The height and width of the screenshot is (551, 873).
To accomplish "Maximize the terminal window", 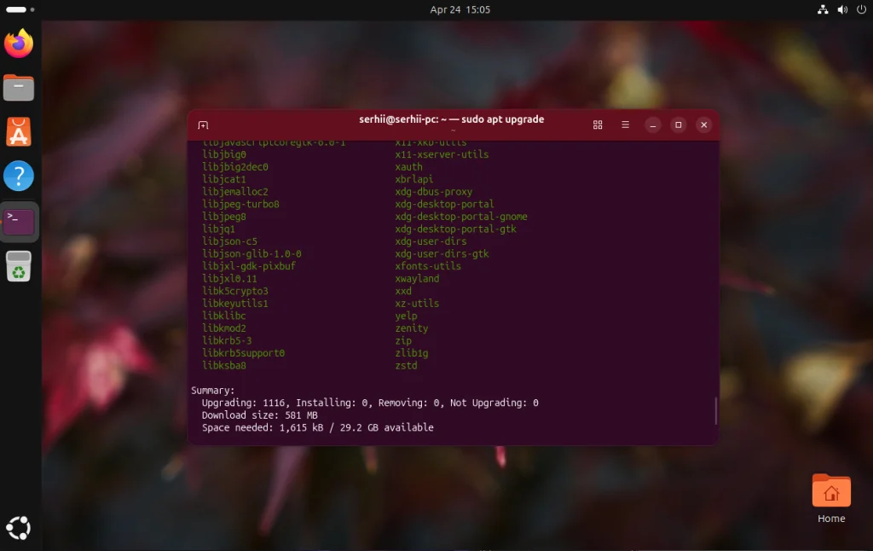I will [678, 125].
